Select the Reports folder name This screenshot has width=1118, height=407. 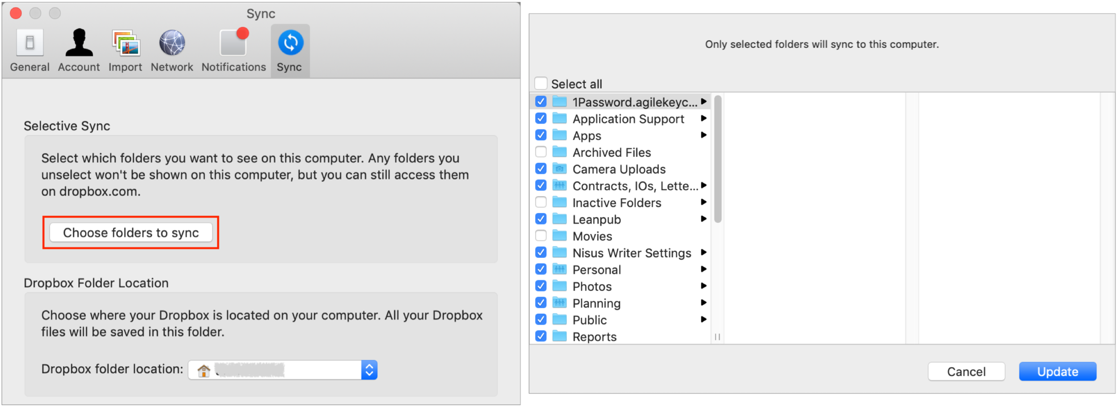pos(594,337)
